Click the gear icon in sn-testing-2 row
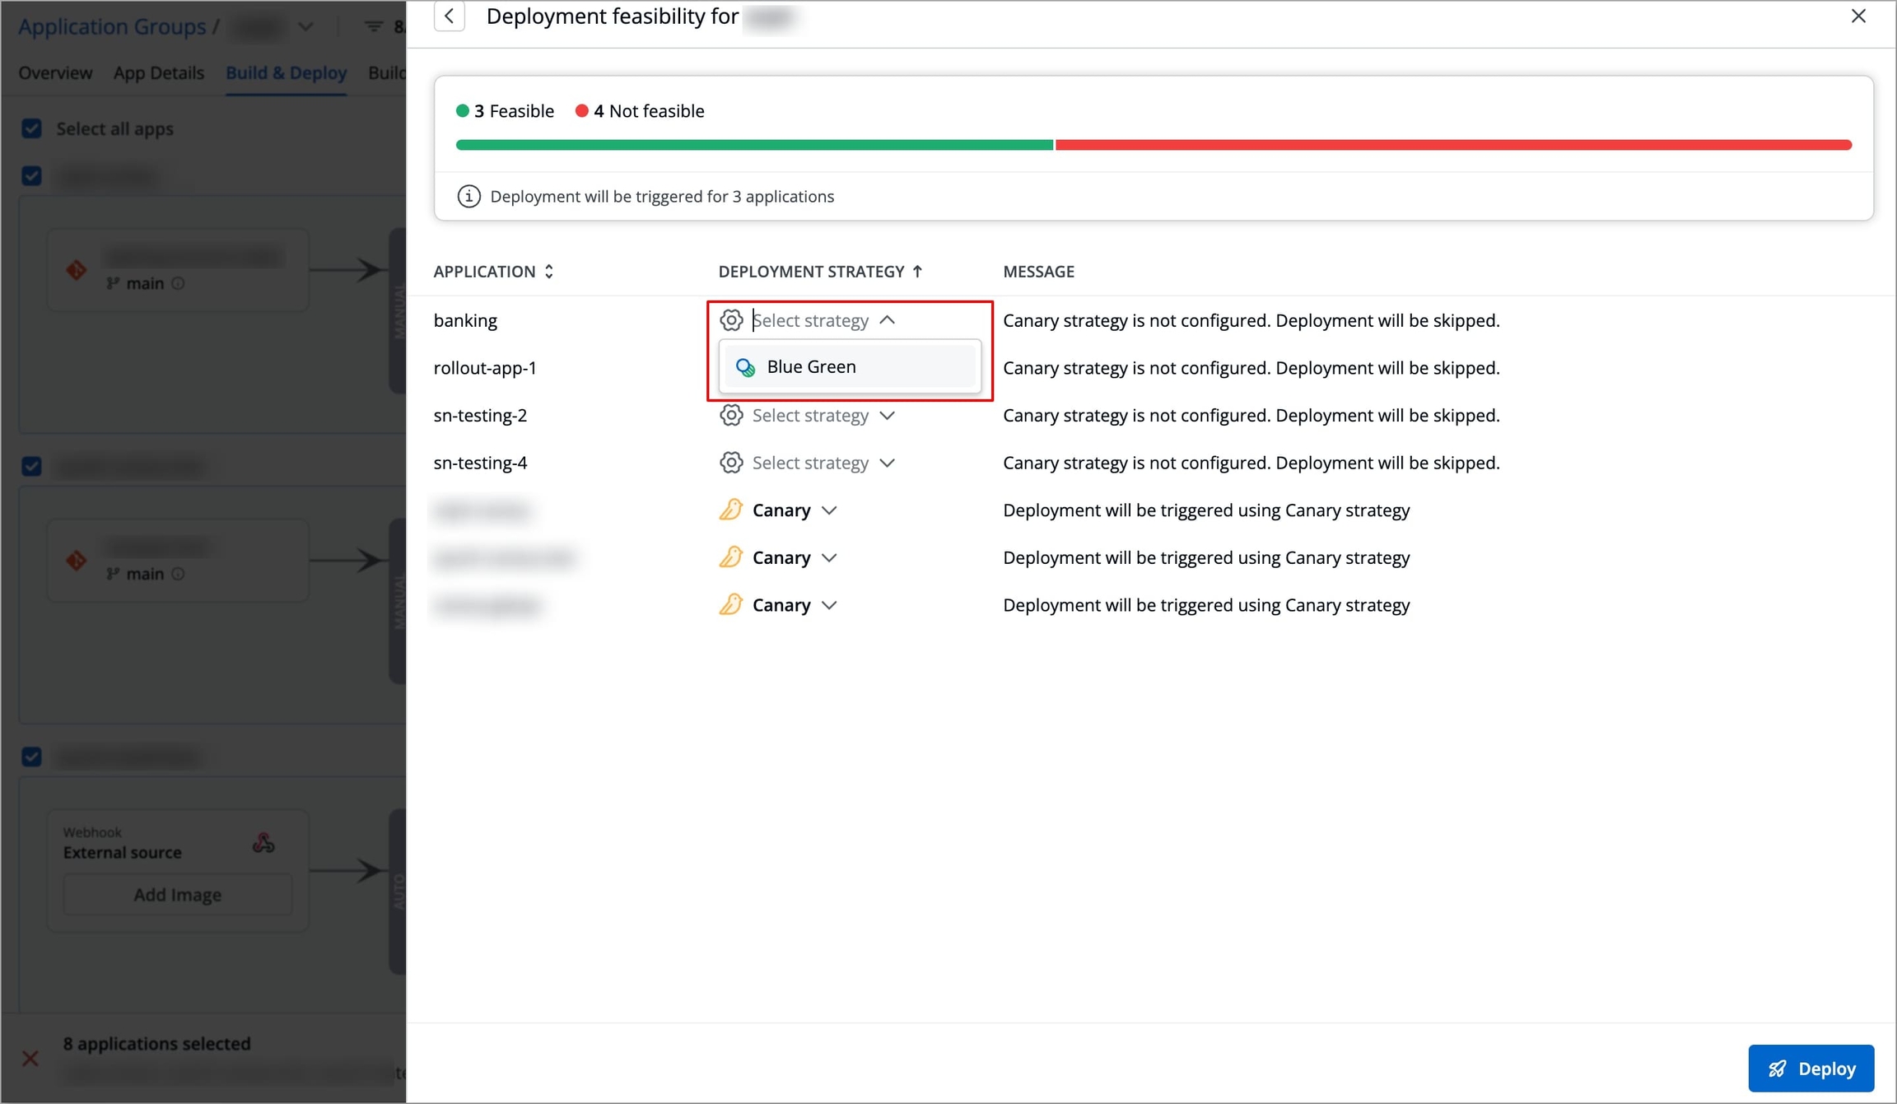 (731, 415)
